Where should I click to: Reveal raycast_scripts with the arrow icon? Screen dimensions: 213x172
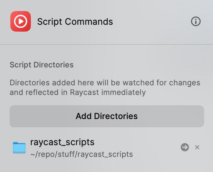point(185,147)
